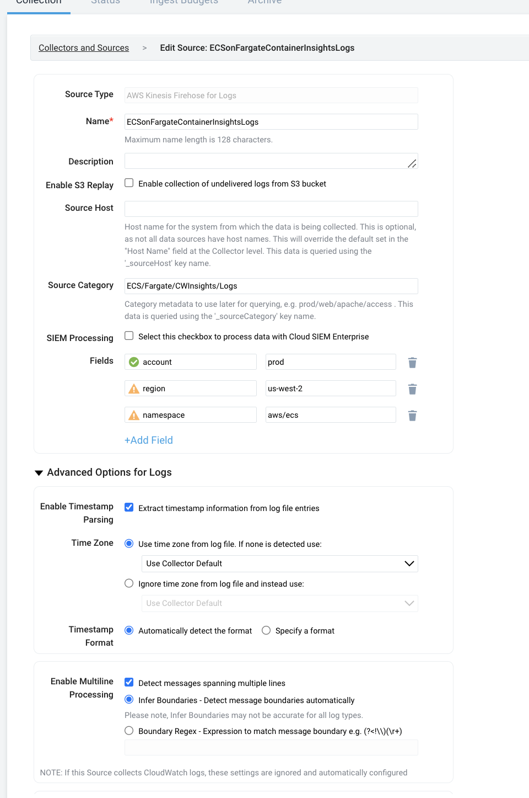Delete the namespace field row
Viewport: 529px width, 798px height.
[412, 416]
